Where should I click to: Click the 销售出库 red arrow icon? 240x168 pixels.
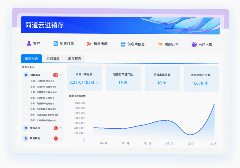pyautogui.click(x=89, y=44)
